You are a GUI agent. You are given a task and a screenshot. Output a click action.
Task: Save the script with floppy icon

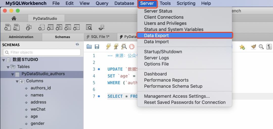(x=97, y=46)
